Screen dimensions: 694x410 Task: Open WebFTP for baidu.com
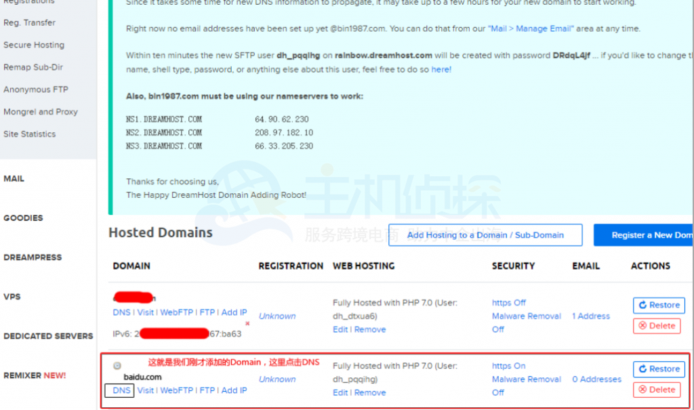coord(177,390)
